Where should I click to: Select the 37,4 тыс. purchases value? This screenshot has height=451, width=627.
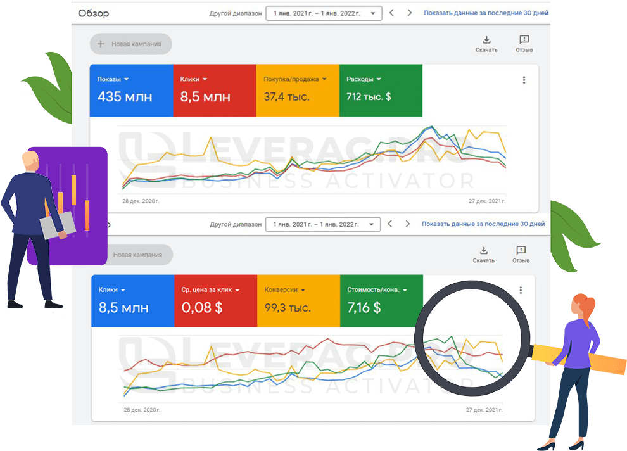point(287,97)
